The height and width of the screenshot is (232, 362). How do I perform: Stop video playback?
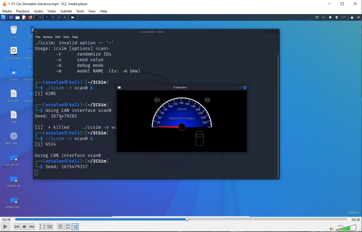[x=24, y=227]
